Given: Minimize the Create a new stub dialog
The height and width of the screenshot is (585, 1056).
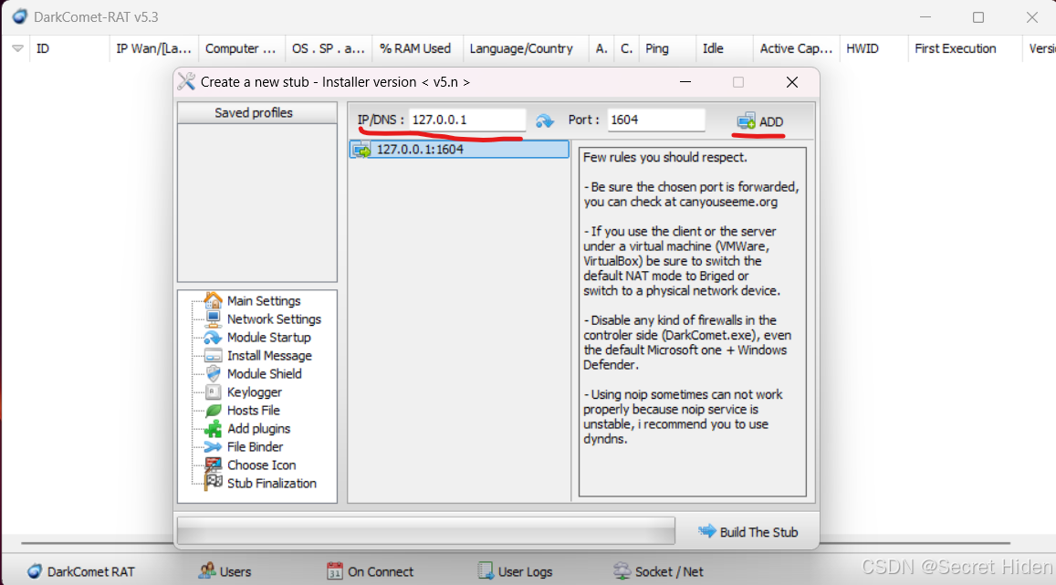Looking at the screenshot, I should (685, 82).
